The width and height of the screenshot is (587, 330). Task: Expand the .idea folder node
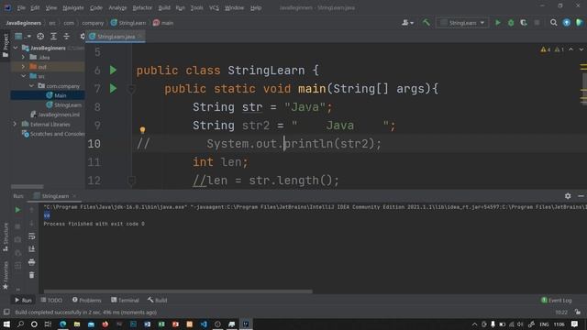(23, 57)
